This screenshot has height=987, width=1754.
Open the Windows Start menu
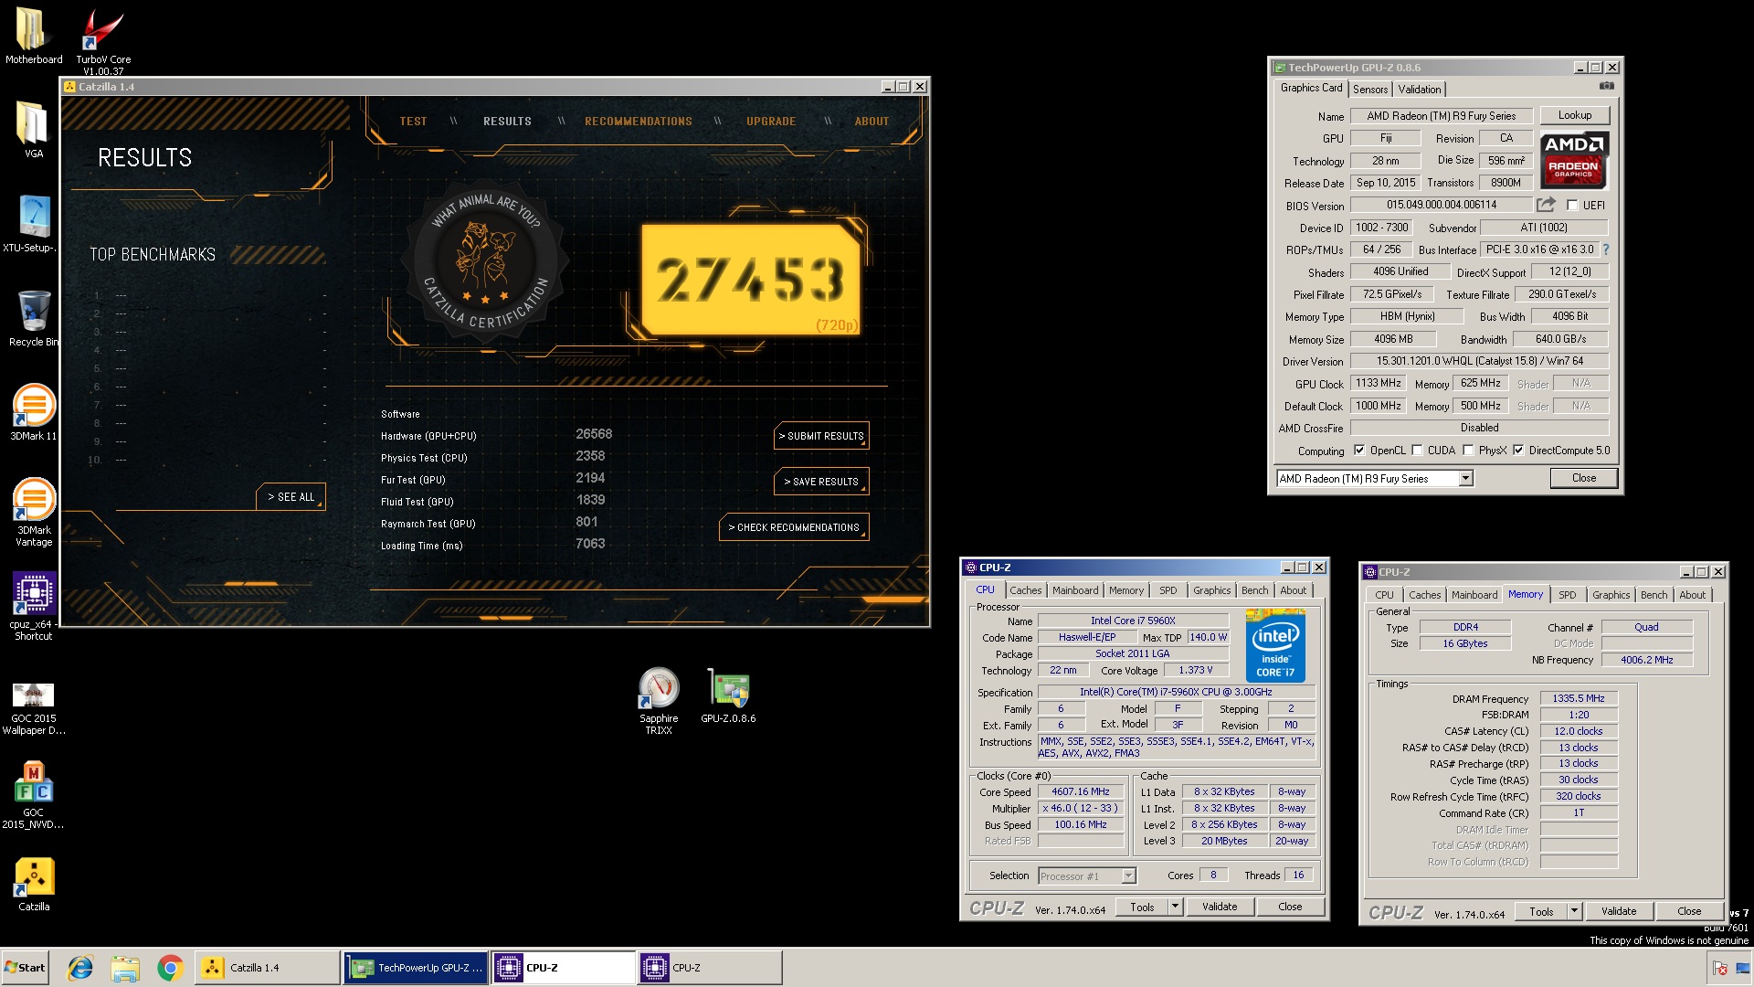coord(25,968)
